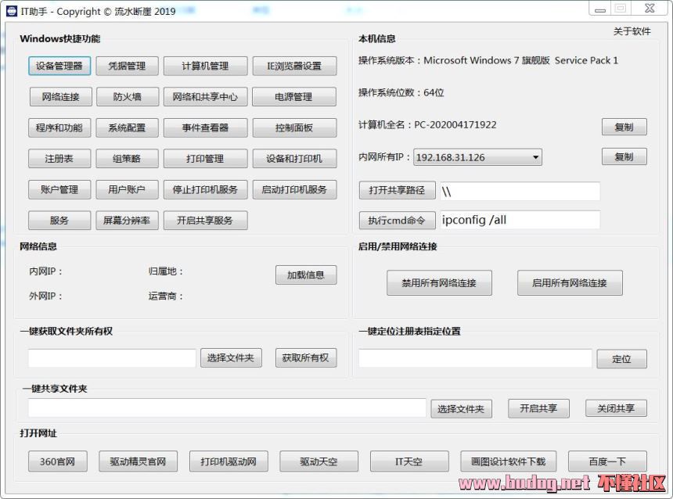Open 事件查看器
The width and height of the screenshot is (673, 499).
coord(205,127)
